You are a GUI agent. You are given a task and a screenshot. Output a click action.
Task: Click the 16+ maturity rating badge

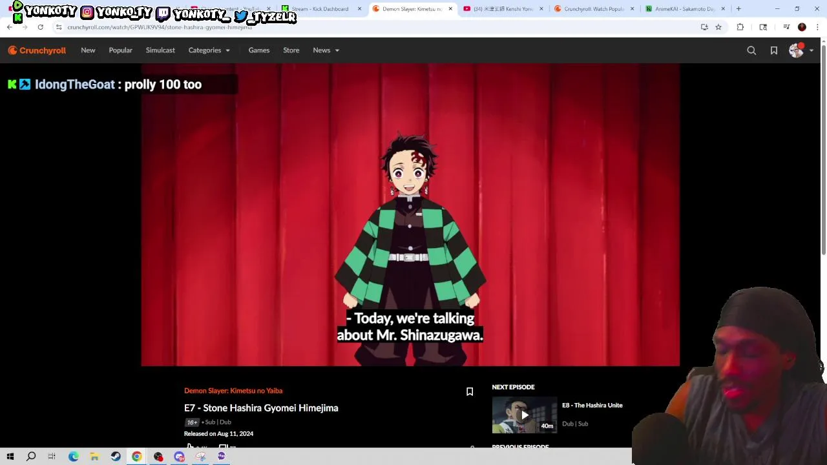[x=192, y=422]
